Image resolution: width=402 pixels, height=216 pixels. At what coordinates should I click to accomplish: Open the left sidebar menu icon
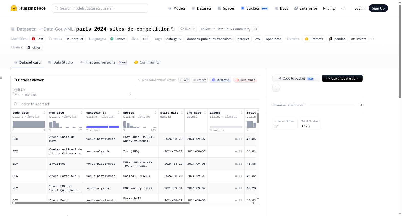point(1,78)
